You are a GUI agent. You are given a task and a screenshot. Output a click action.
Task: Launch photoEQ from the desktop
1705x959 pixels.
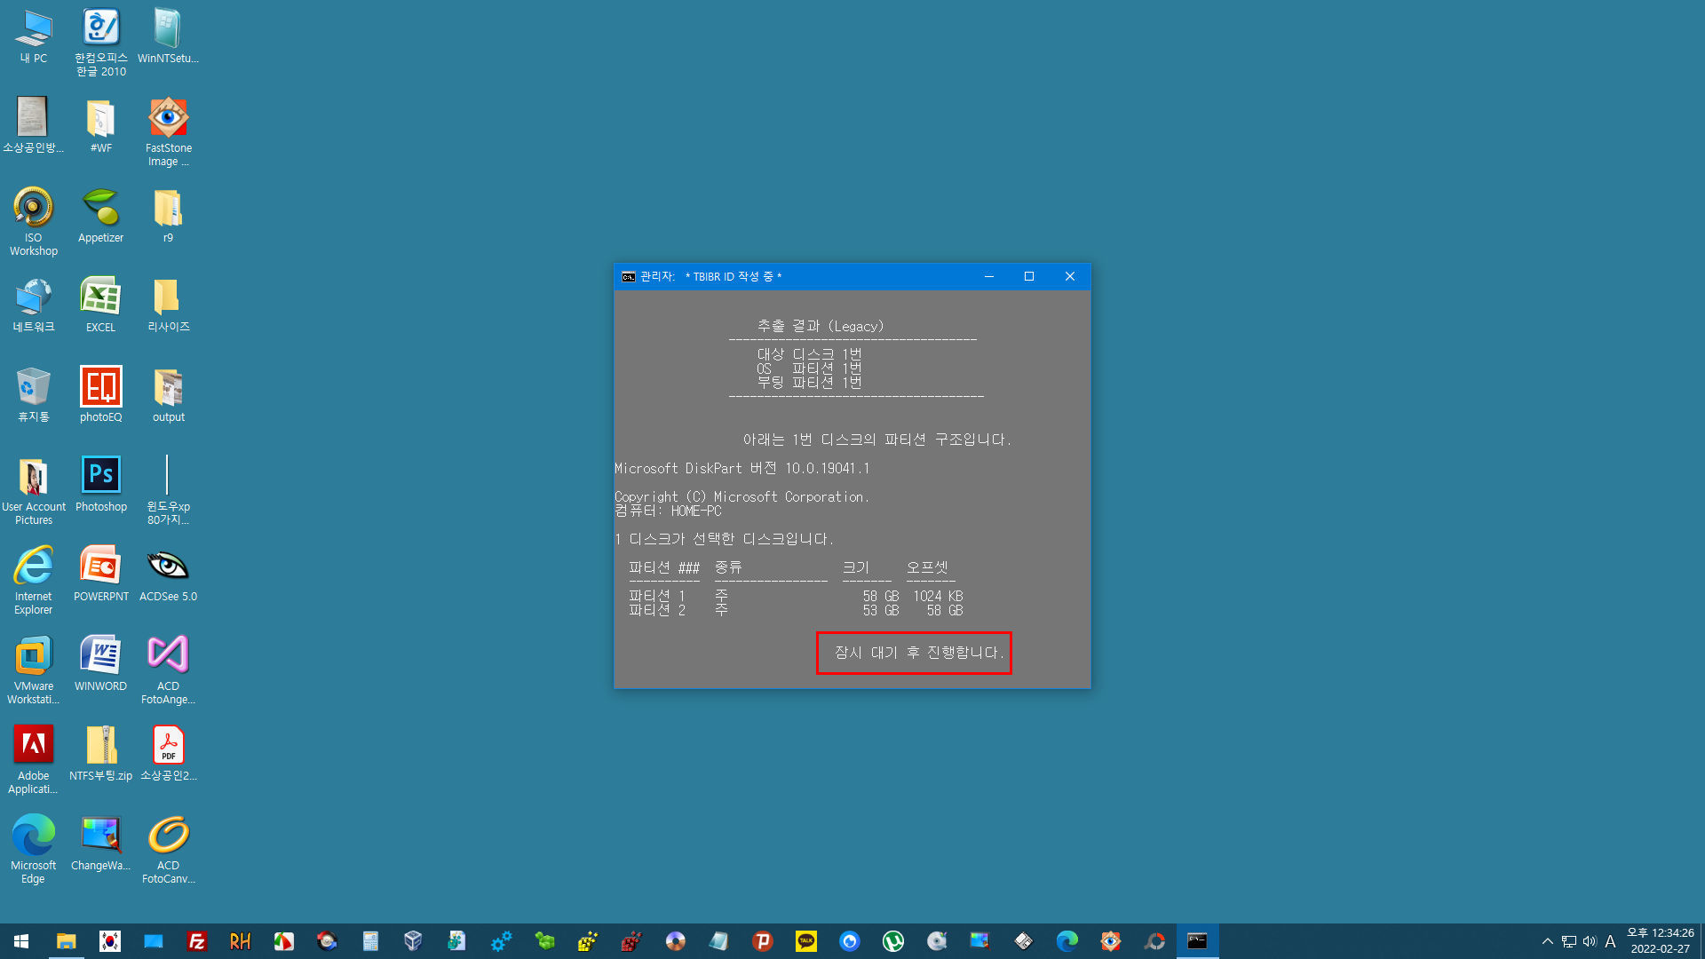pyautogui.click(x=101, y=395)
